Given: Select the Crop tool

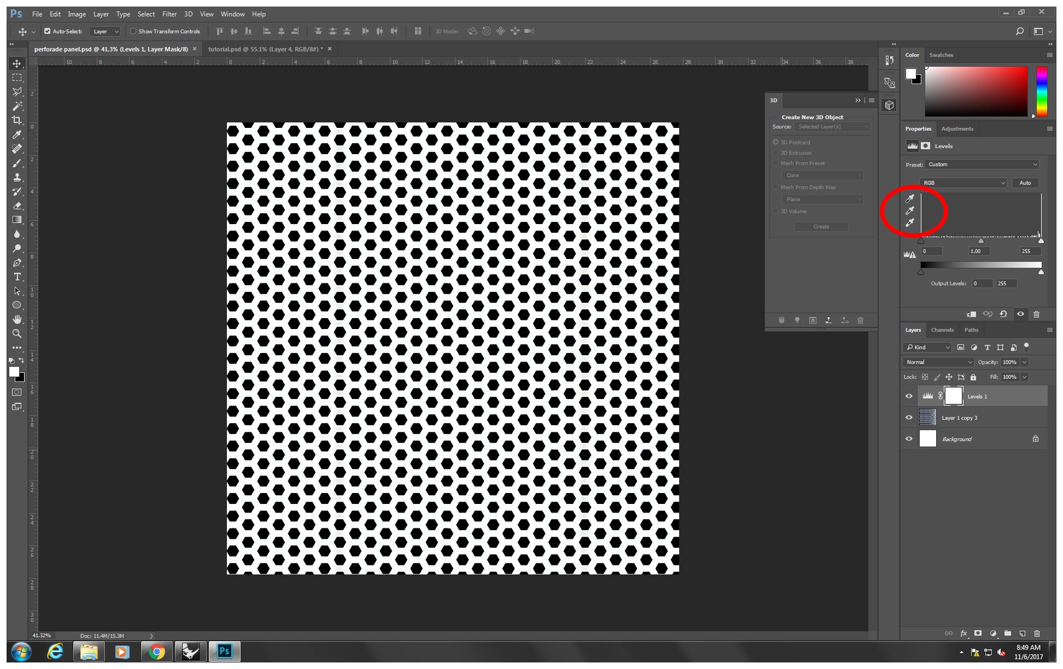Looking at the screenshot, I should [17, 120].
